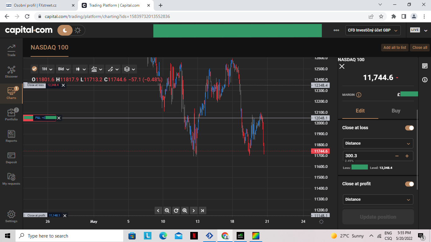
Task: Open CFD Investičný účet GBP account dropdown
Action: 373,30
